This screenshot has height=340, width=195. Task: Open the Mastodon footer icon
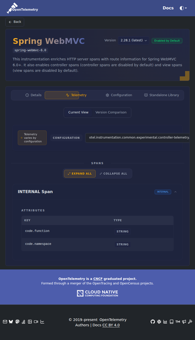click(x=17, y=322)
